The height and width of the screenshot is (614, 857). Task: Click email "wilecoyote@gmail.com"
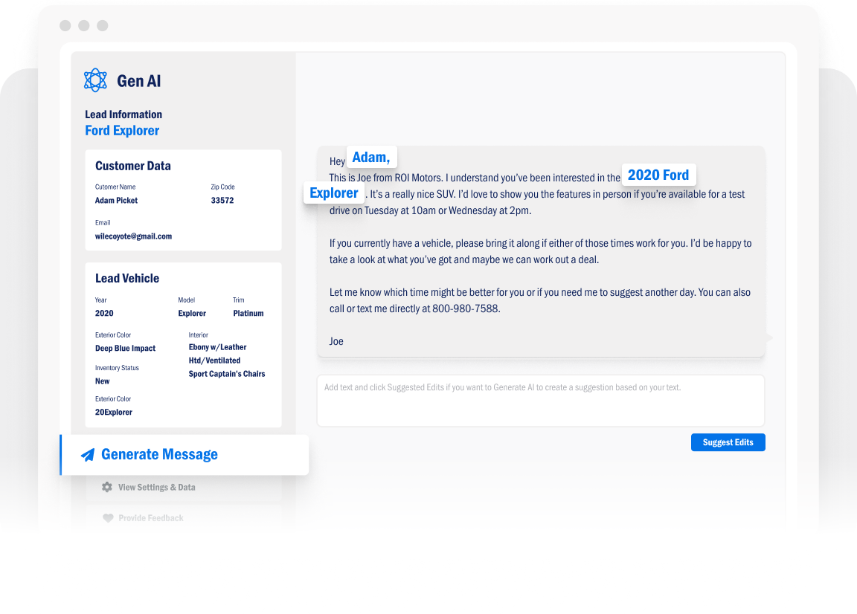coord(133,236)
